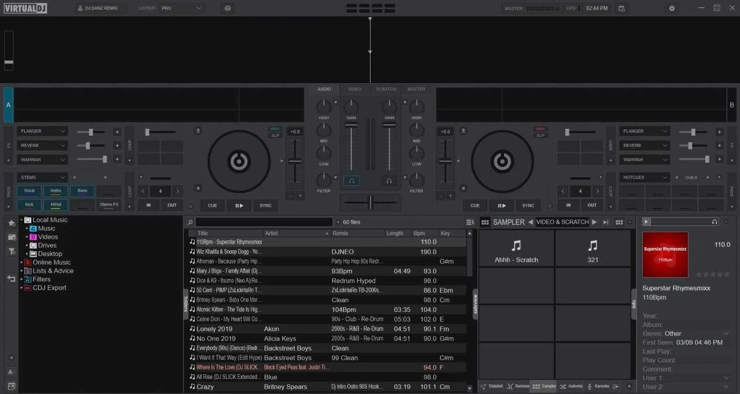Open deck A WAHWAH effect dropdown
This screenshot has height=394, width=740.
42,159
